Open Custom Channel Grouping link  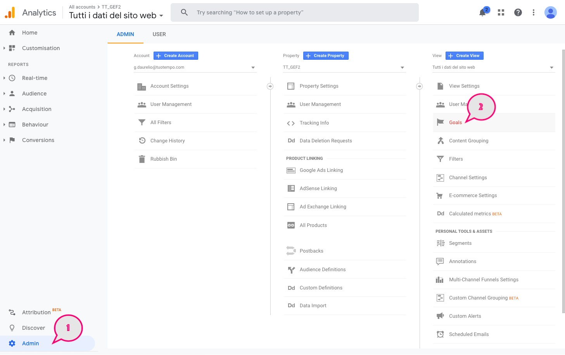click(x=478, y=298)
